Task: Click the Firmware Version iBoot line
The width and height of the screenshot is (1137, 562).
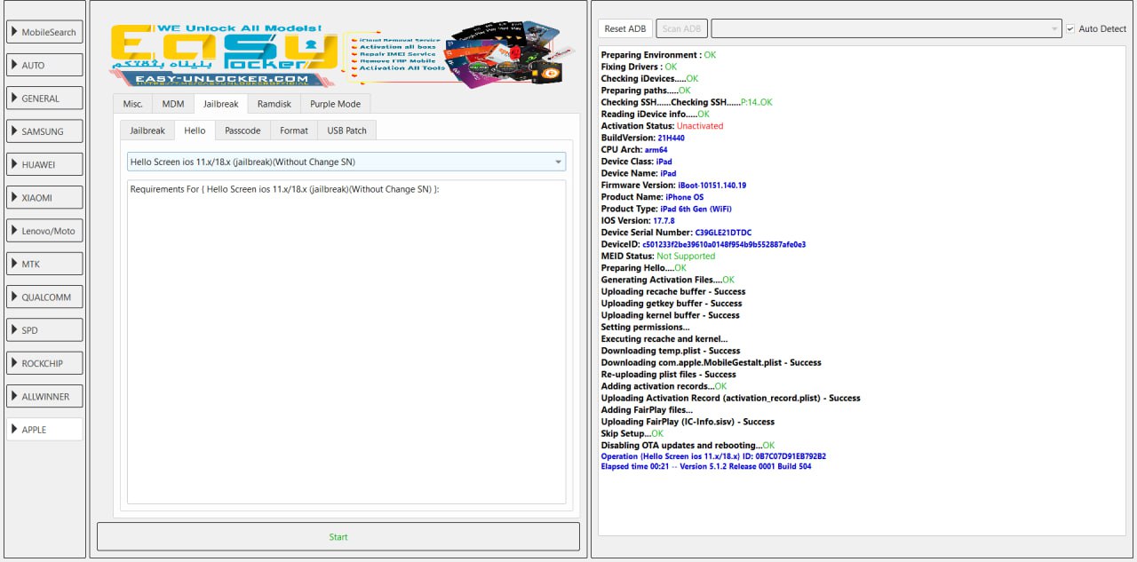Action: pyautogui.click(x=673, y=186)
